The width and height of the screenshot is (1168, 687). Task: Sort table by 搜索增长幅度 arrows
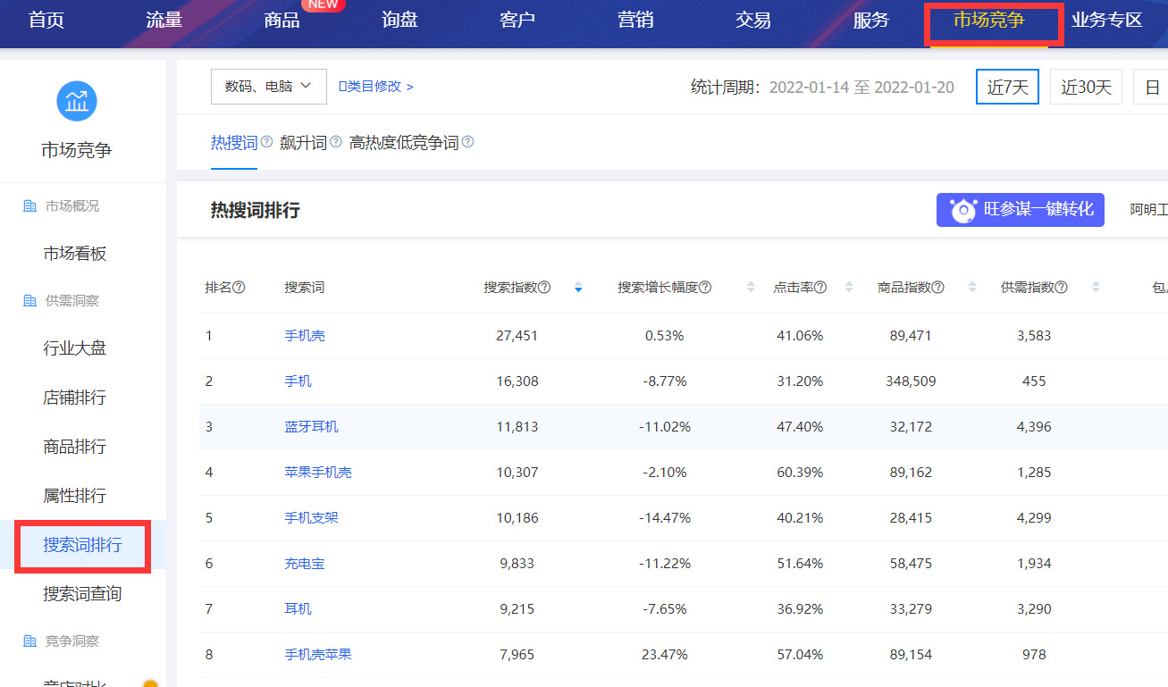pyautogui.click(x=751, y=288)
